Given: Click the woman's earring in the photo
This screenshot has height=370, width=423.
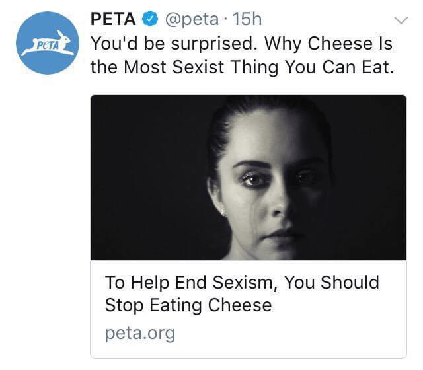Looking at the screenshot, I should pos(223,213).
